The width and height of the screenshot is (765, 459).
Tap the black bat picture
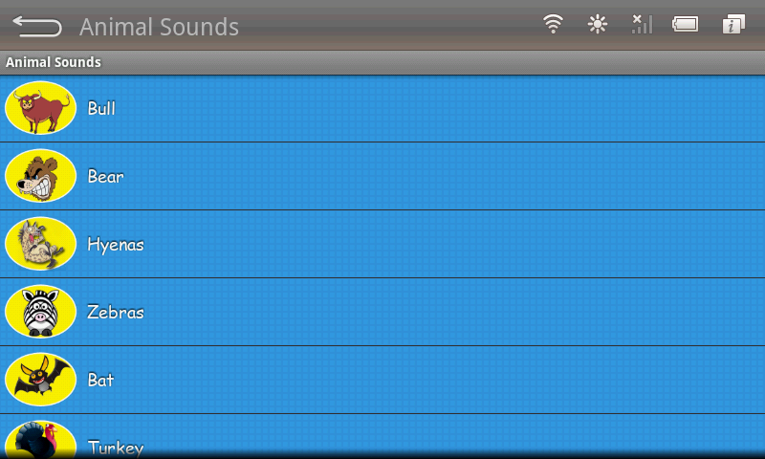(x=40, y=379)
